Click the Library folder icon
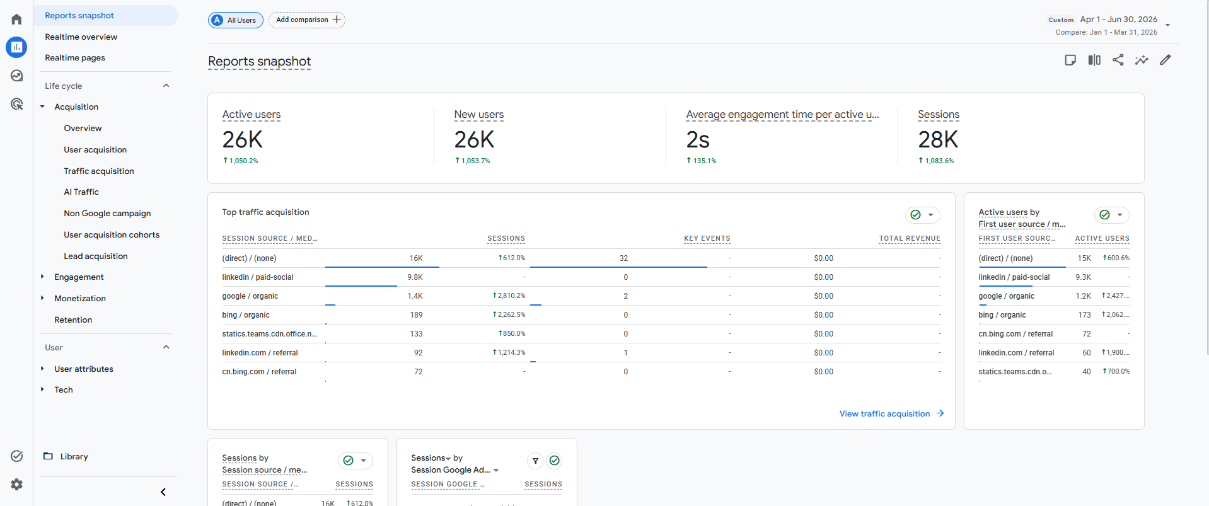 pos(48,456)
